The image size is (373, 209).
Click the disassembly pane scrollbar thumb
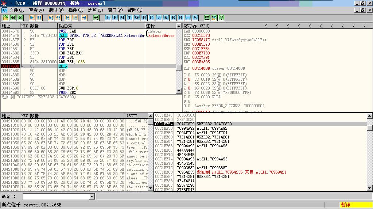179,68
